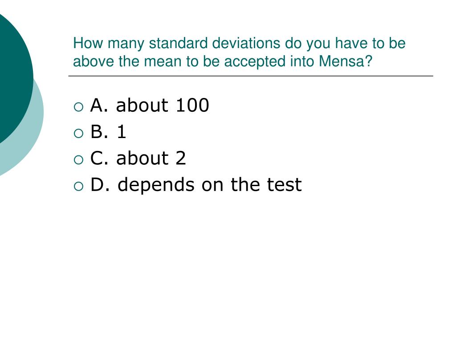The height and width of the screenshot is (342, 456).
Task: Select the bullet circle beside answer C
Action: [x=78, y=160]
